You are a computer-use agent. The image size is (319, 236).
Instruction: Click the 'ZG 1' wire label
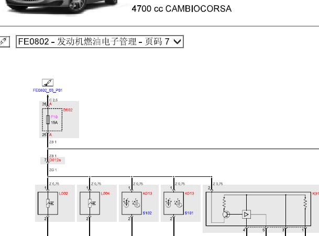(x=53, y=170)
